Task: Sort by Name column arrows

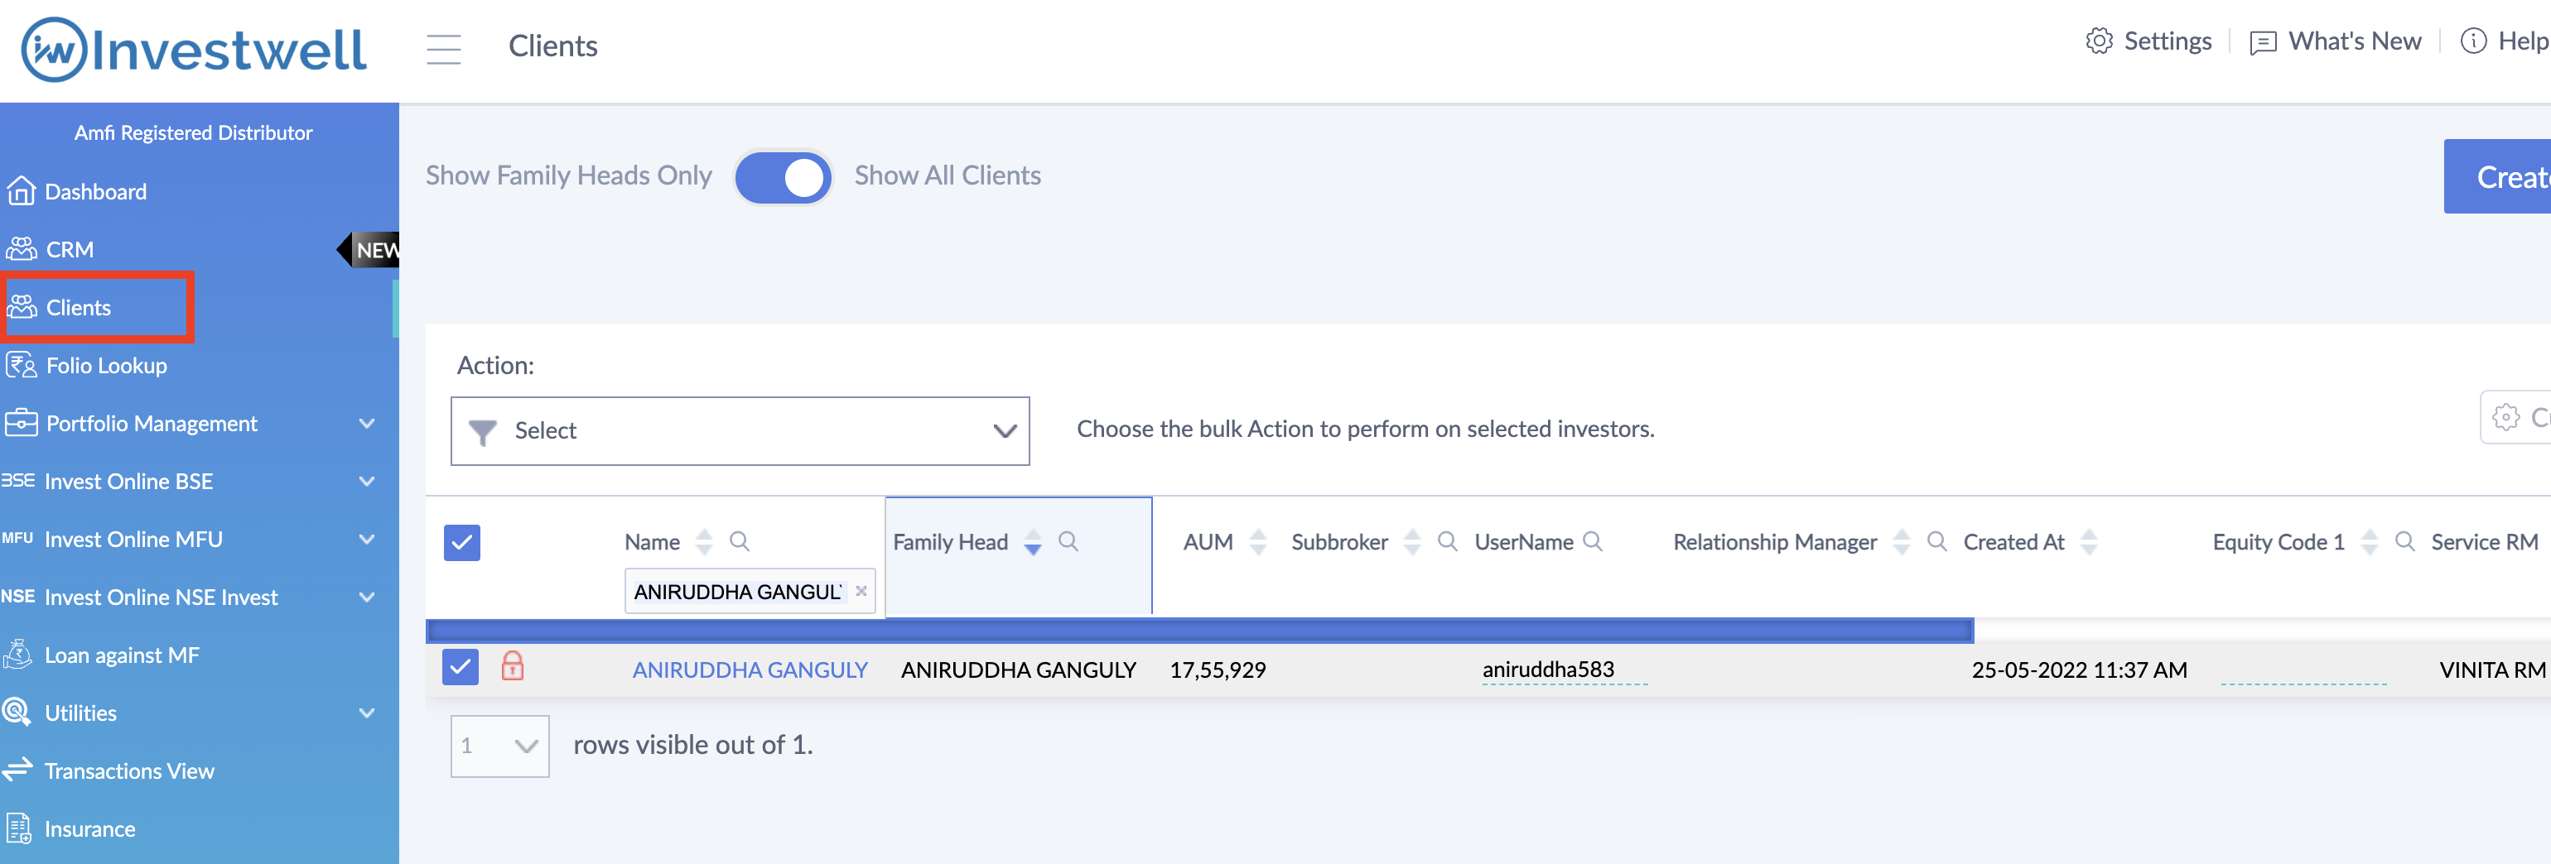Action: pyautogui.click(x=704, y=541)
